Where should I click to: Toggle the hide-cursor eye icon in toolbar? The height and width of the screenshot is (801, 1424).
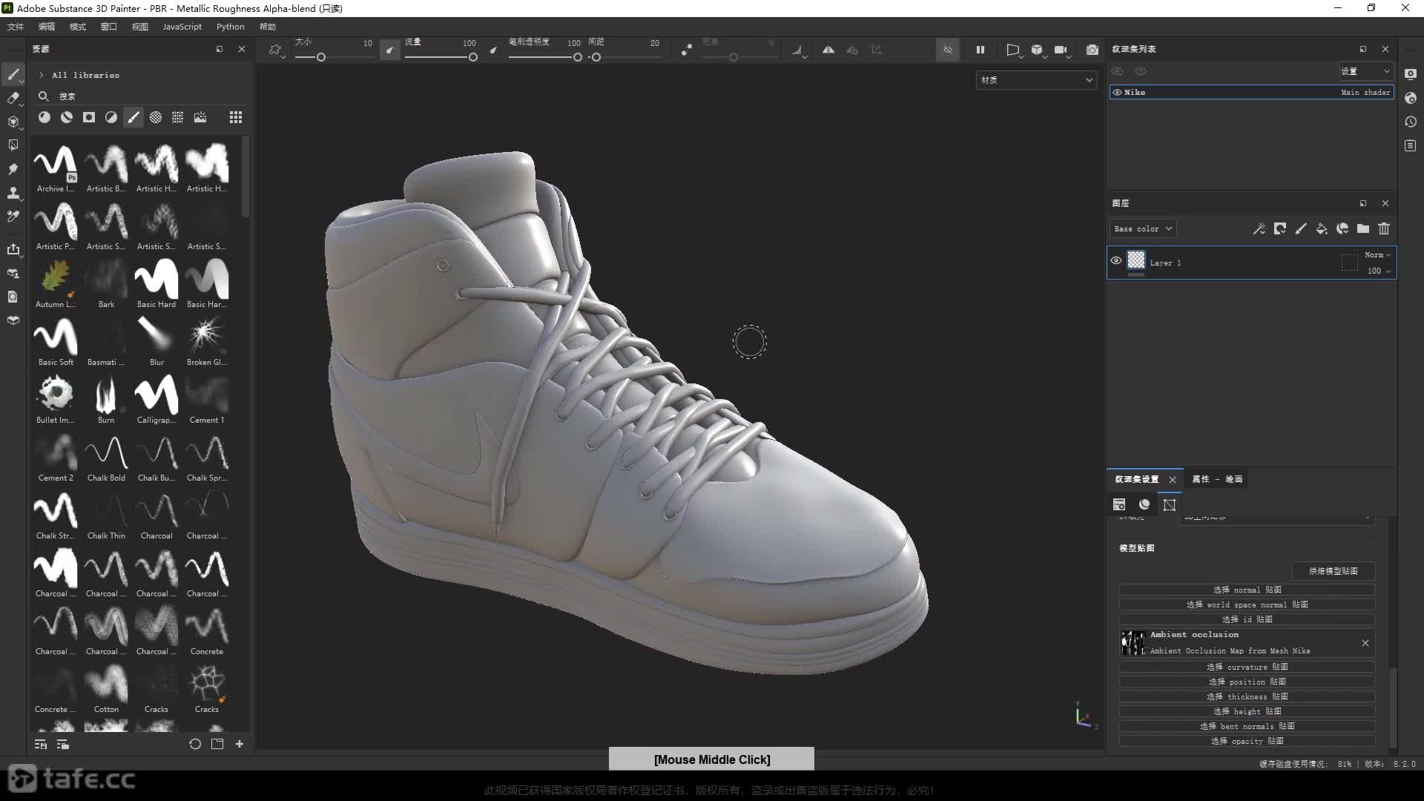pyautogui.click(x=948, y=50)
